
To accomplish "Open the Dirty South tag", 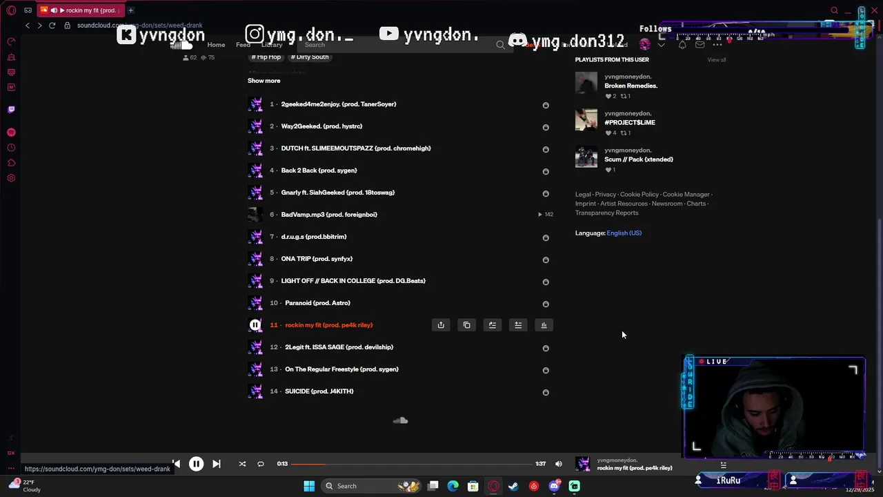I will (x=310, y=57).
